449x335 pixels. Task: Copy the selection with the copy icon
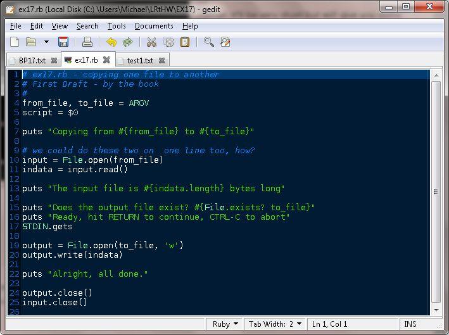pos(168,42)
